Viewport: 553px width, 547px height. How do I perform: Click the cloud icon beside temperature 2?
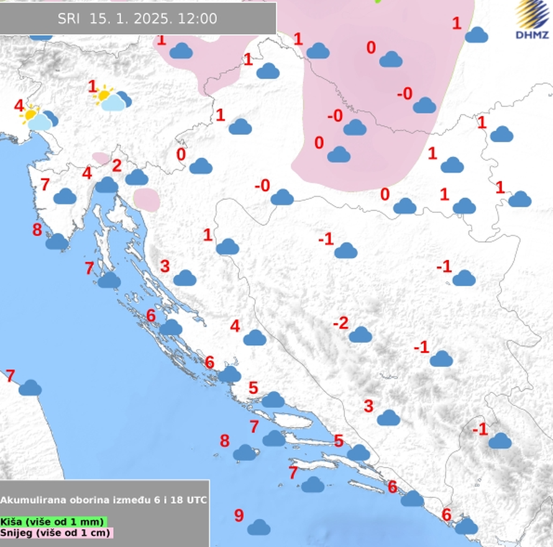click(137, 178)
